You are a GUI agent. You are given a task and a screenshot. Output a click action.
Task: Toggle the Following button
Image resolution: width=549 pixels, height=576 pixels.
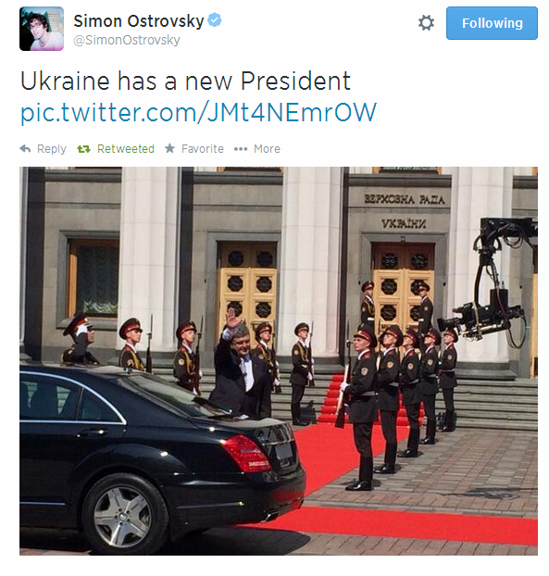point(492,23)
